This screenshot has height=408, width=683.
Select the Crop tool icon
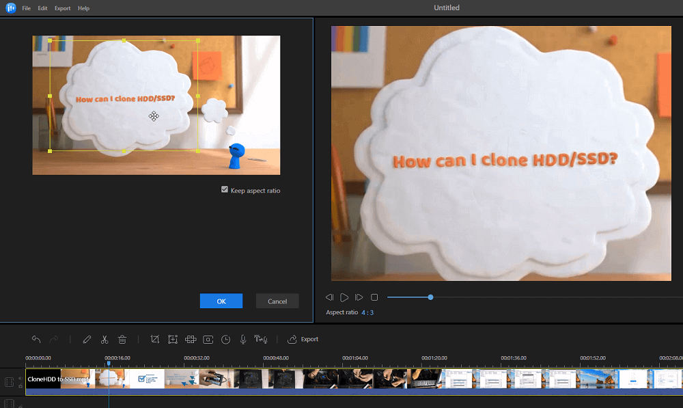click(155, 339)
